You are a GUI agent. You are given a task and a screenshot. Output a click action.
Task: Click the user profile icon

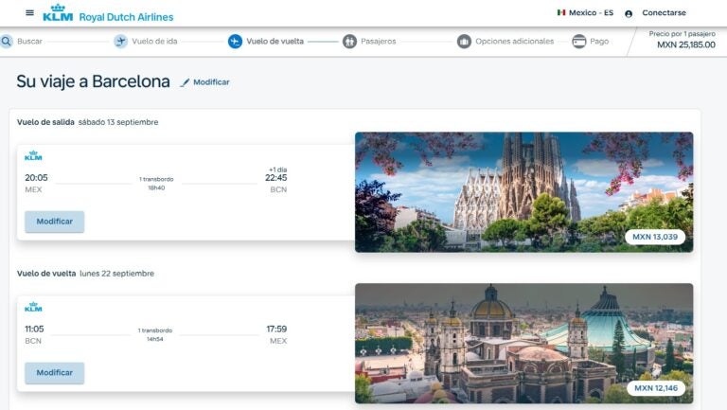point(629,13)
